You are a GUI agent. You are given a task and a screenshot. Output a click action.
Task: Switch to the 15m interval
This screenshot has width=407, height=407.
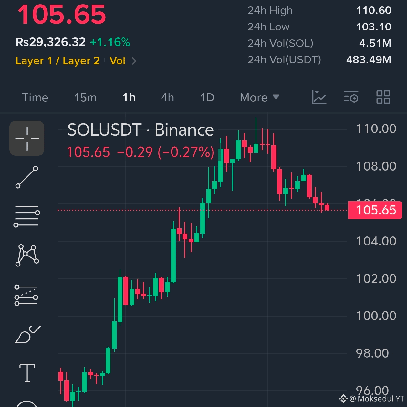(85, 98)
